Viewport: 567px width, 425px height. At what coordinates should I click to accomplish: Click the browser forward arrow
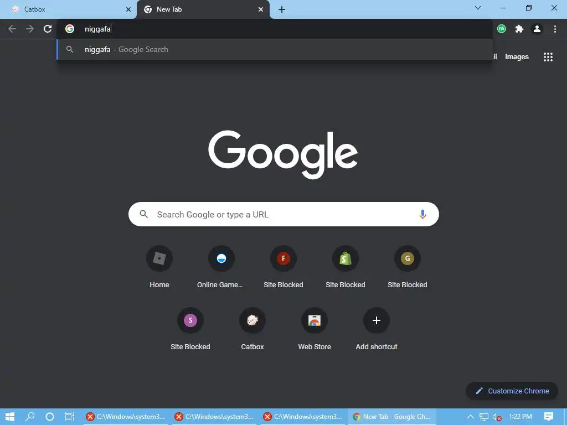(30, 29)
